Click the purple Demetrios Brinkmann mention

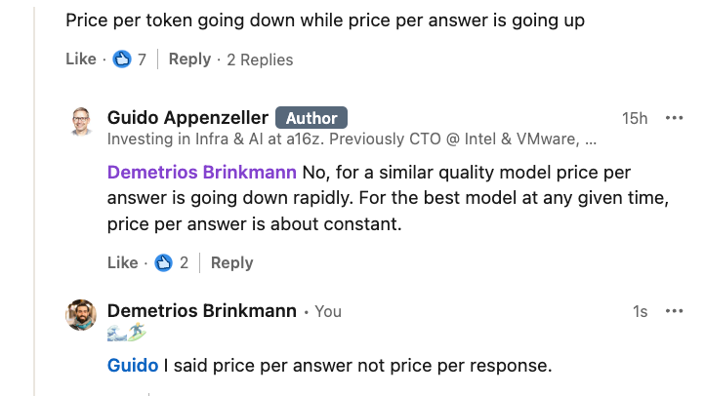click(201, 173)
